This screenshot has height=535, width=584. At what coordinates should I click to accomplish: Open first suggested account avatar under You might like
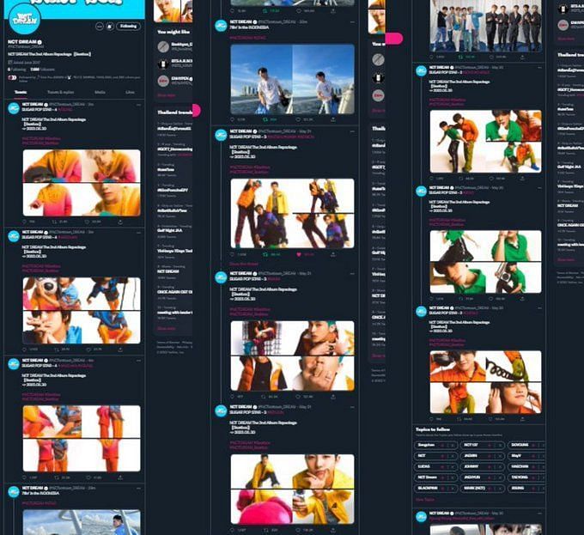pos(163,46)
